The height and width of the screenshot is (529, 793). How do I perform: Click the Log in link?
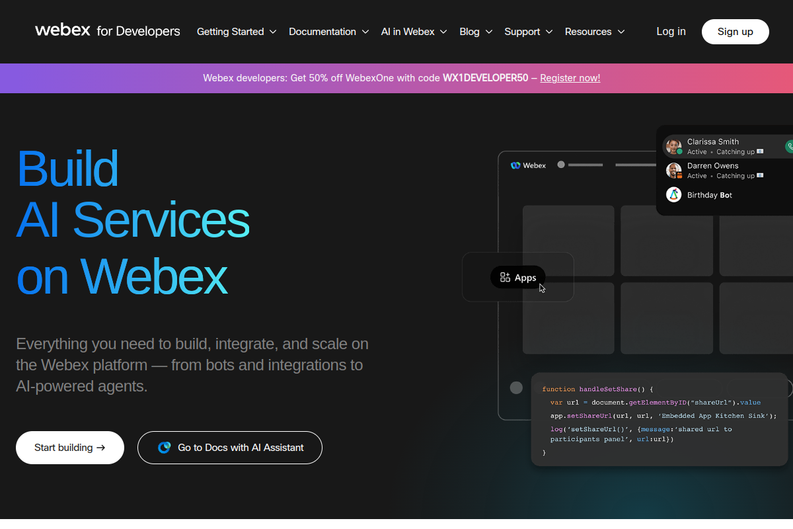point(671,31)
